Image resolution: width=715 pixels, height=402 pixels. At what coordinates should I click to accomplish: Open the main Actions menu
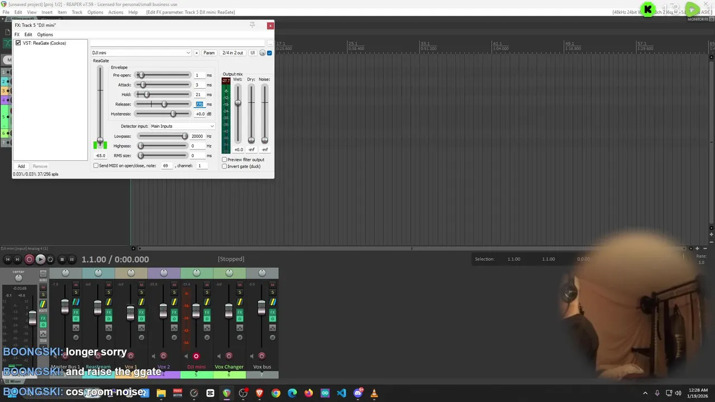(116, 12)
